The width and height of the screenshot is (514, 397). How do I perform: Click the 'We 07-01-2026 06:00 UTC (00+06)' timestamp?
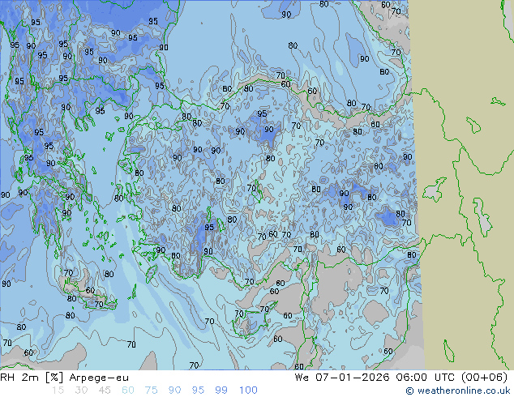[401, 378]
